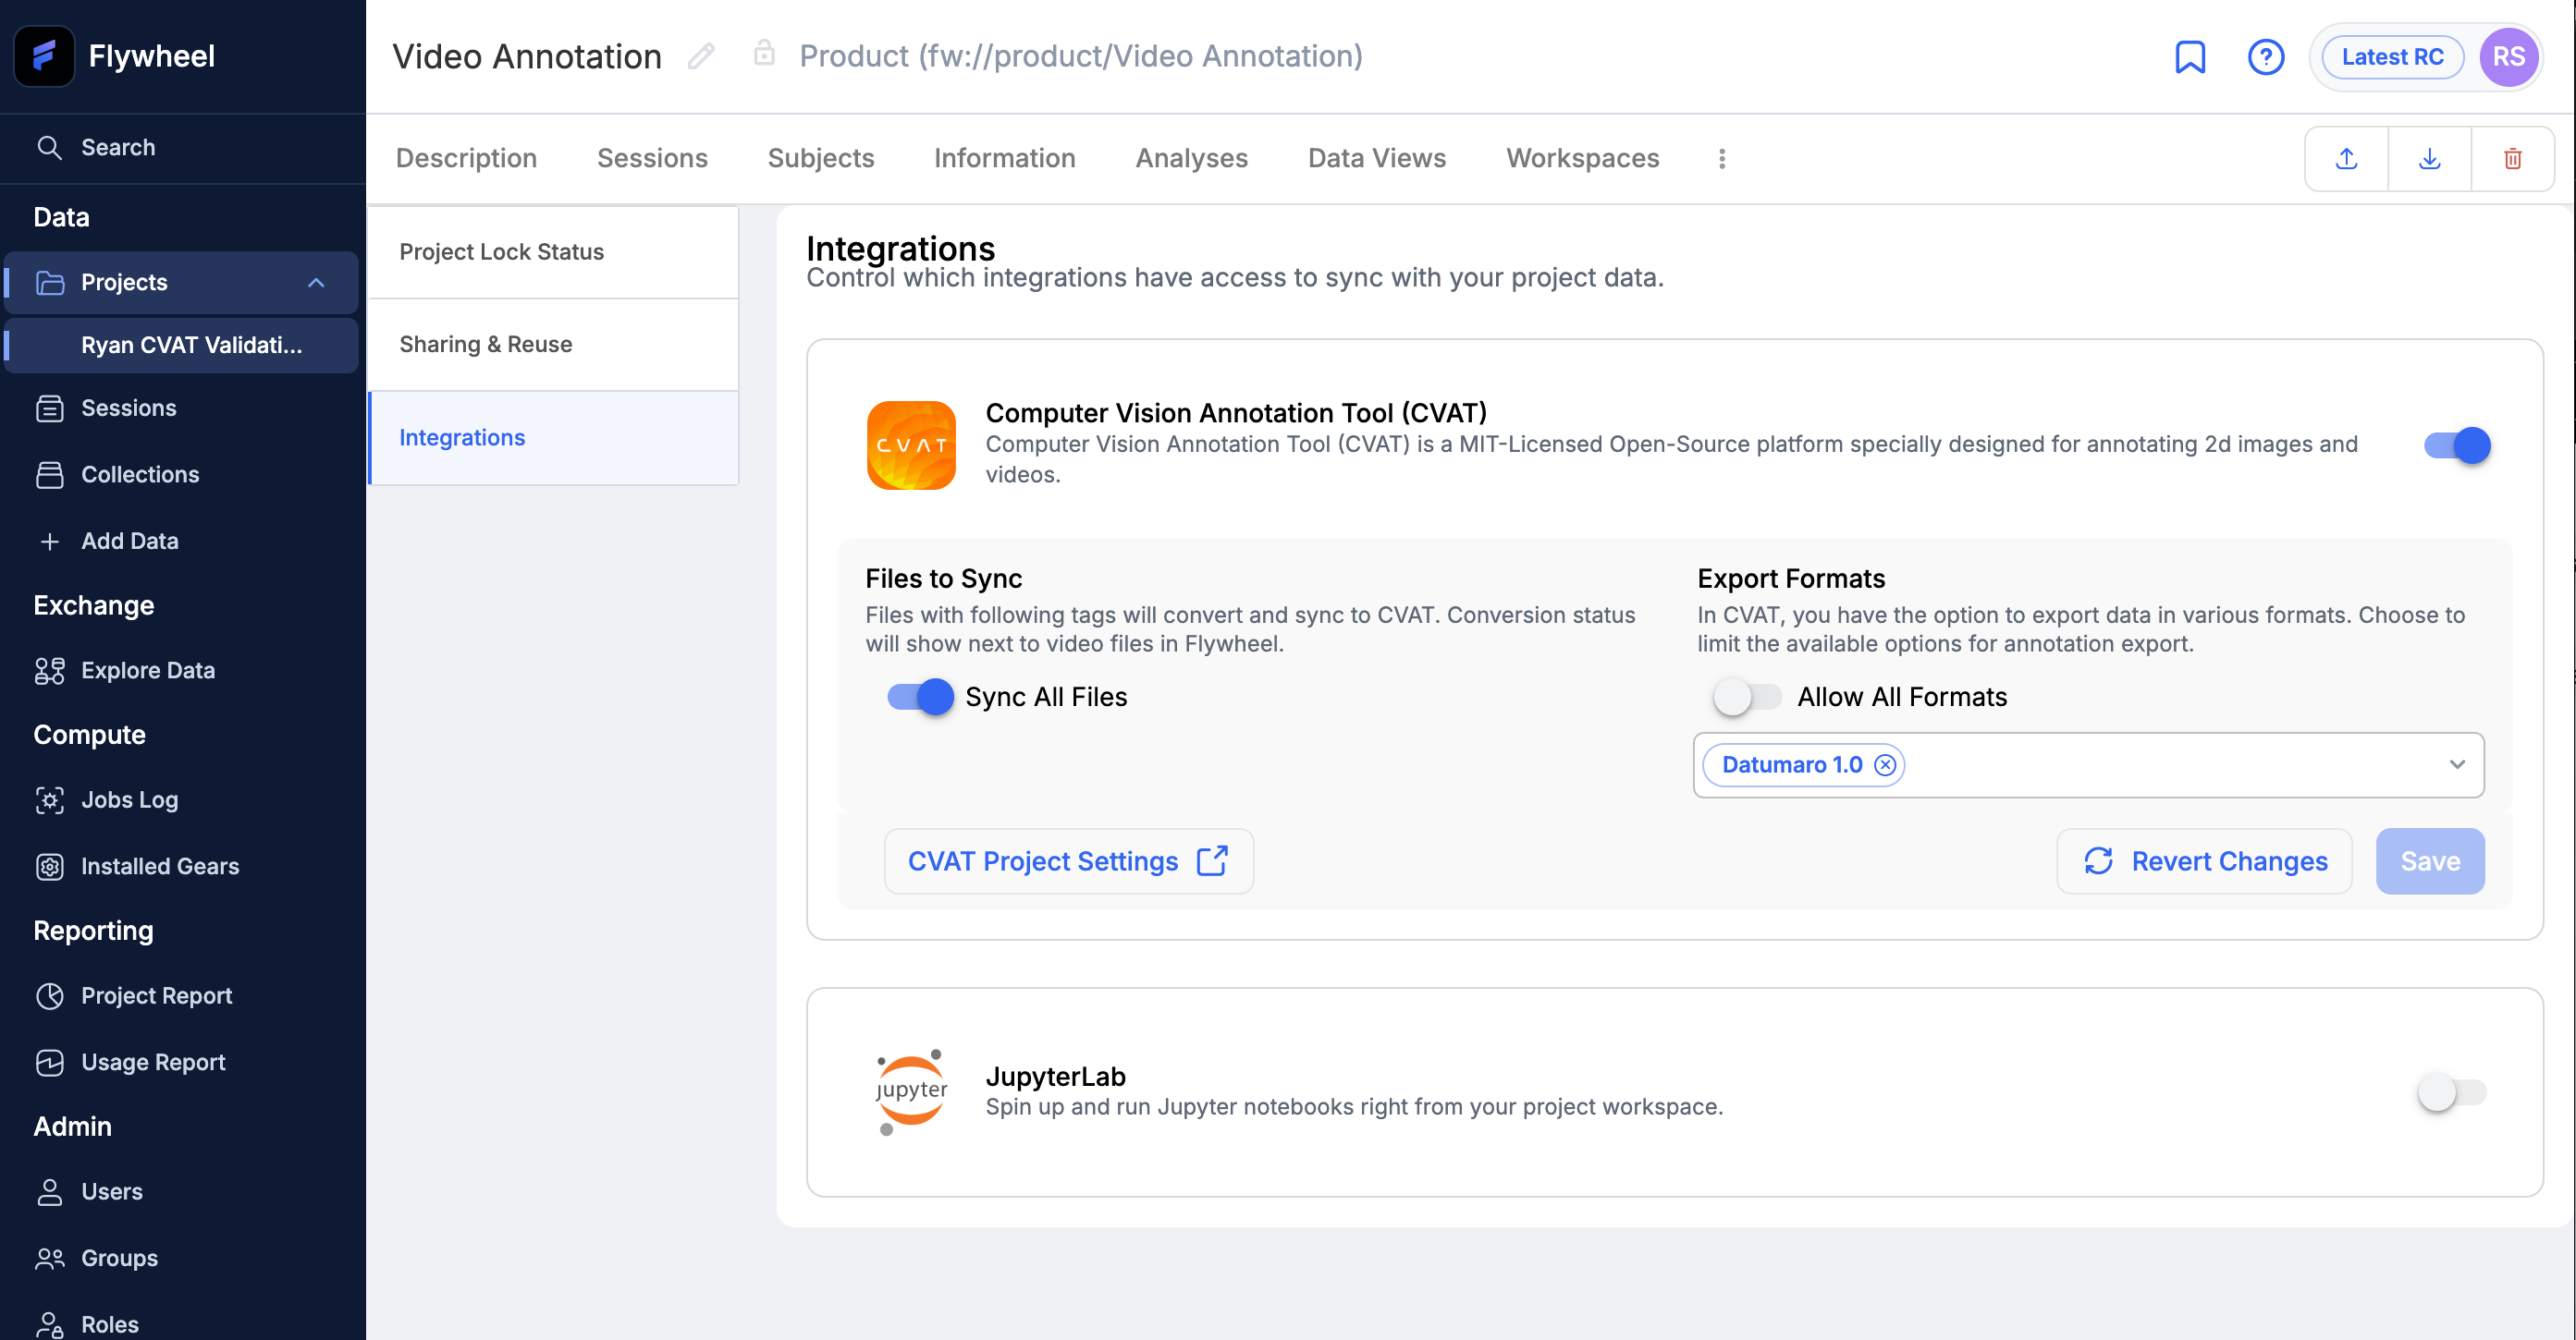Open Users in Admin section

tap(112, 1191)
